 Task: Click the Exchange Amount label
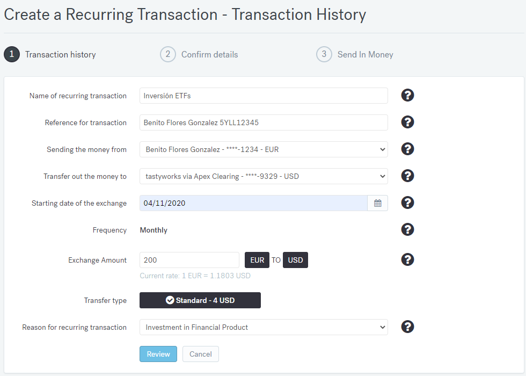tap(97, 260)
